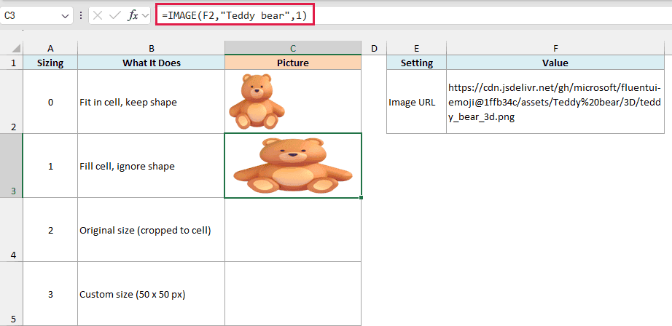
Task: Select row 5 header
Action: 12,294
